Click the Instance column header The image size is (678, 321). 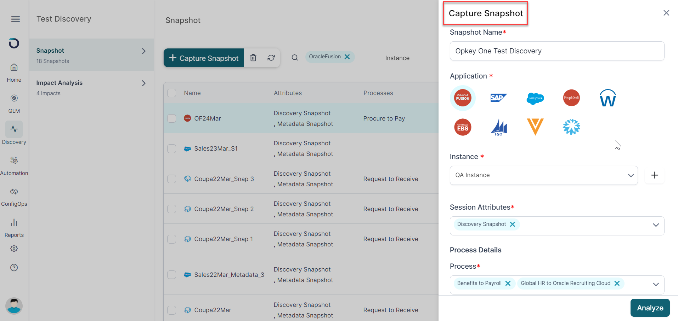(x=397, y=58)
